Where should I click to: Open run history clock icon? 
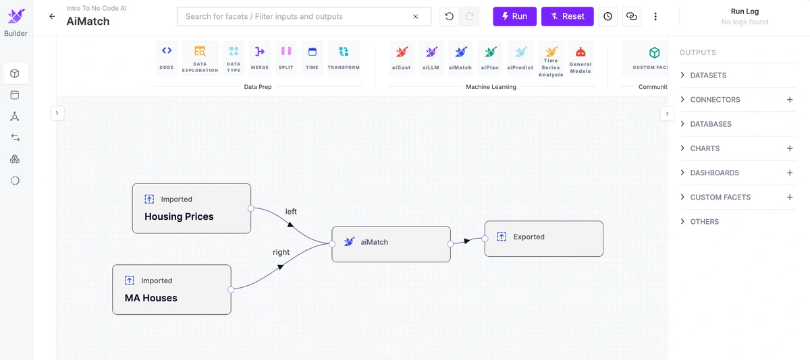coord(608,16)
